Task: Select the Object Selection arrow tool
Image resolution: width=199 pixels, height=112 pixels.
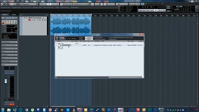Action: [x=61, y=4]
